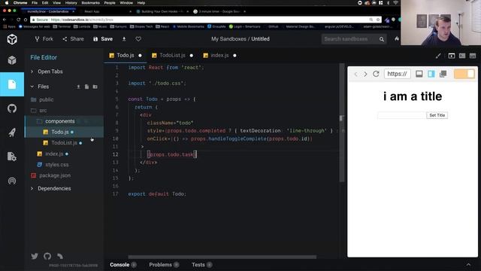
Task: Click the My Sandboxes link
Action: point(228,39)
